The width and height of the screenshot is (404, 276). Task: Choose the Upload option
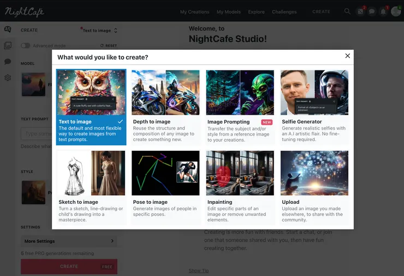click(314, 187)
